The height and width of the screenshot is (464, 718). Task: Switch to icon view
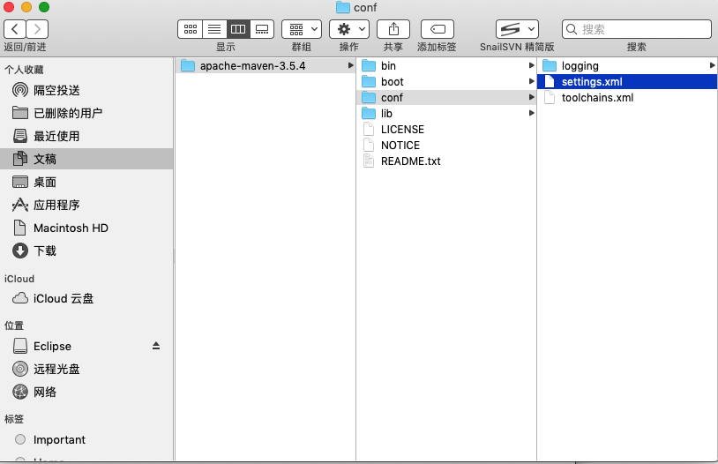coord(190,29)
